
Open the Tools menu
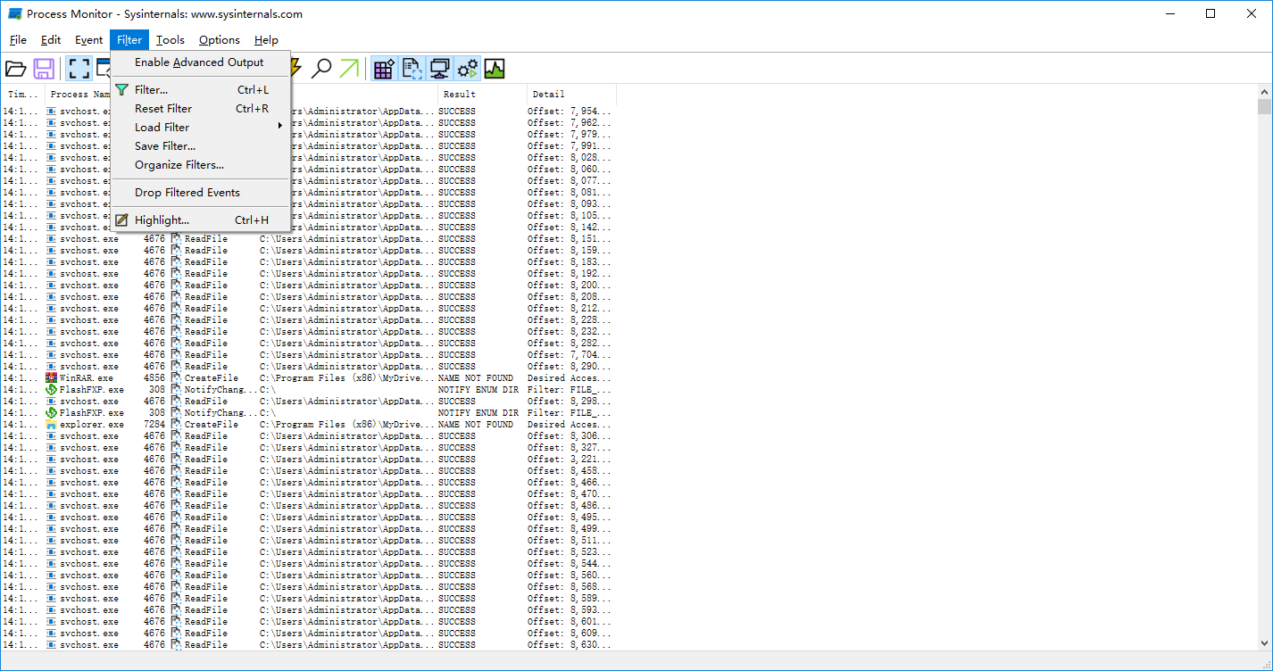pos(170,40)
